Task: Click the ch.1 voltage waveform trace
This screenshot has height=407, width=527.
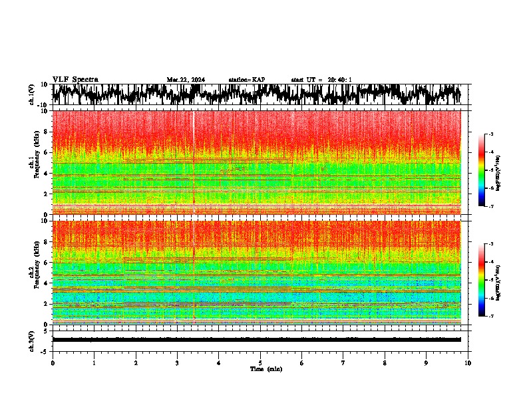Action: coord(256,94)
